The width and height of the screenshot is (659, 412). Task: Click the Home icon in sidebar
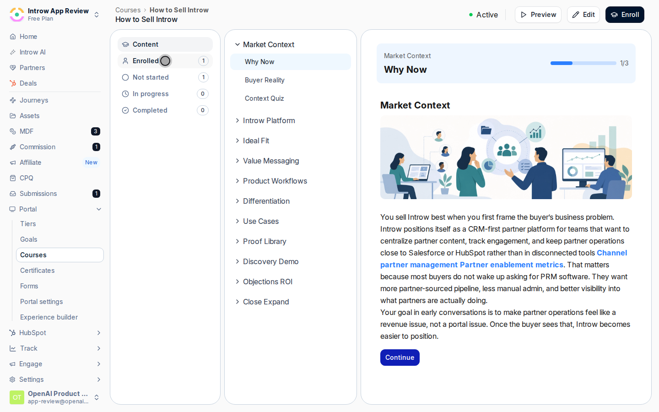(13, 37)
